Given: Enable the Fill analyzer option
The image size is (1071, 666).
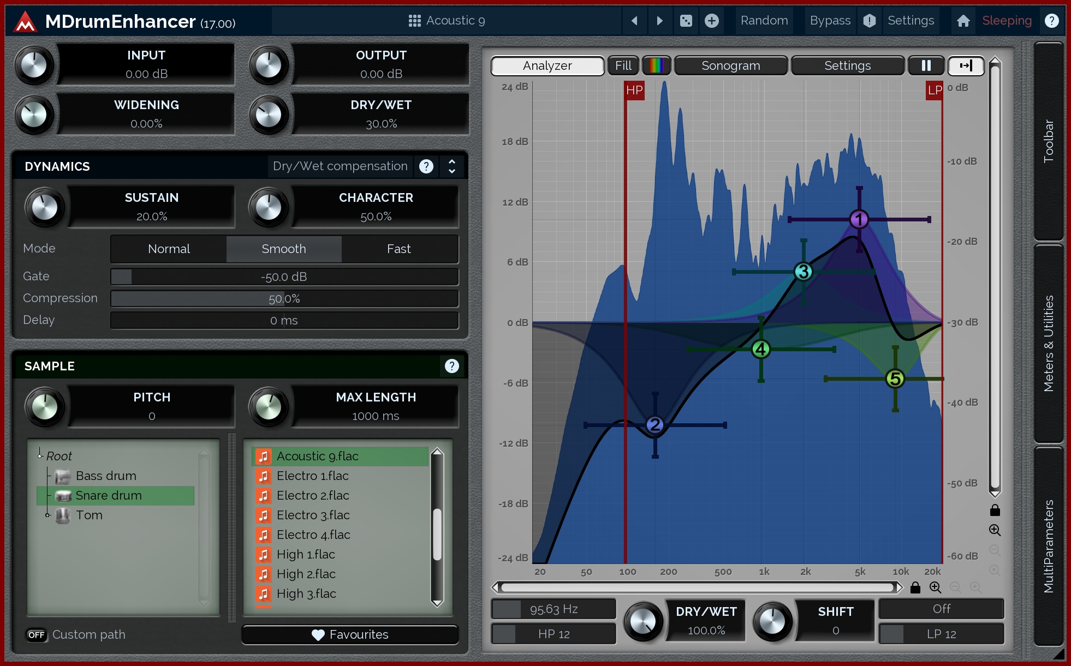Looking at the screenshot, I should pos(623,65).
